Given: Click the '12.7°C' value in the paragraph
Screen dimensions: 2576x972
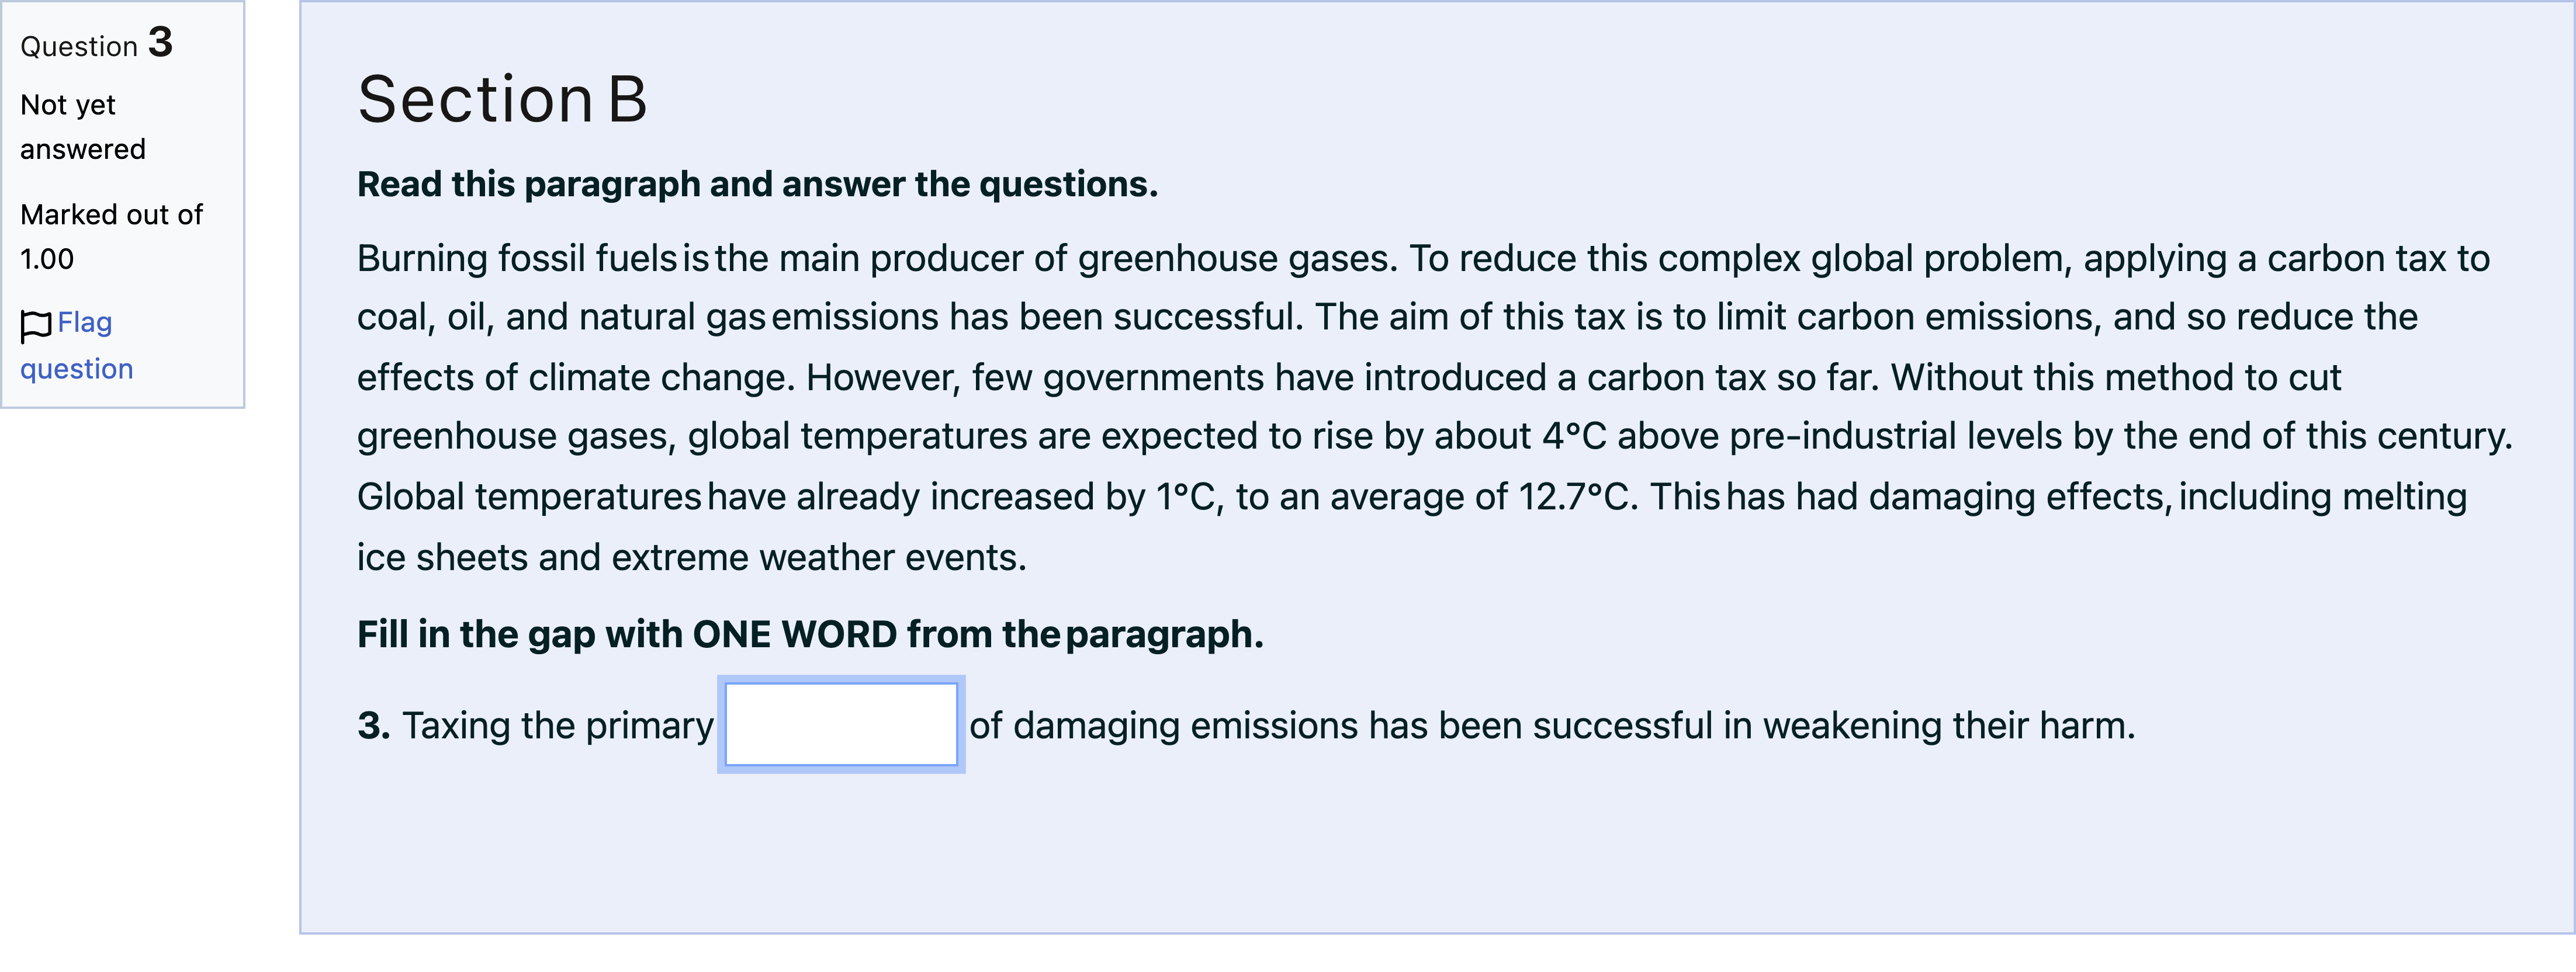Looking at the screenshot, I should (1573, 497).
